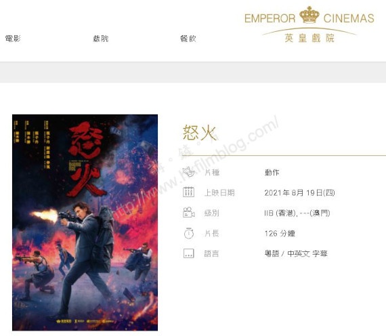Click the film camera rating icon

click(x=188, y=212)
